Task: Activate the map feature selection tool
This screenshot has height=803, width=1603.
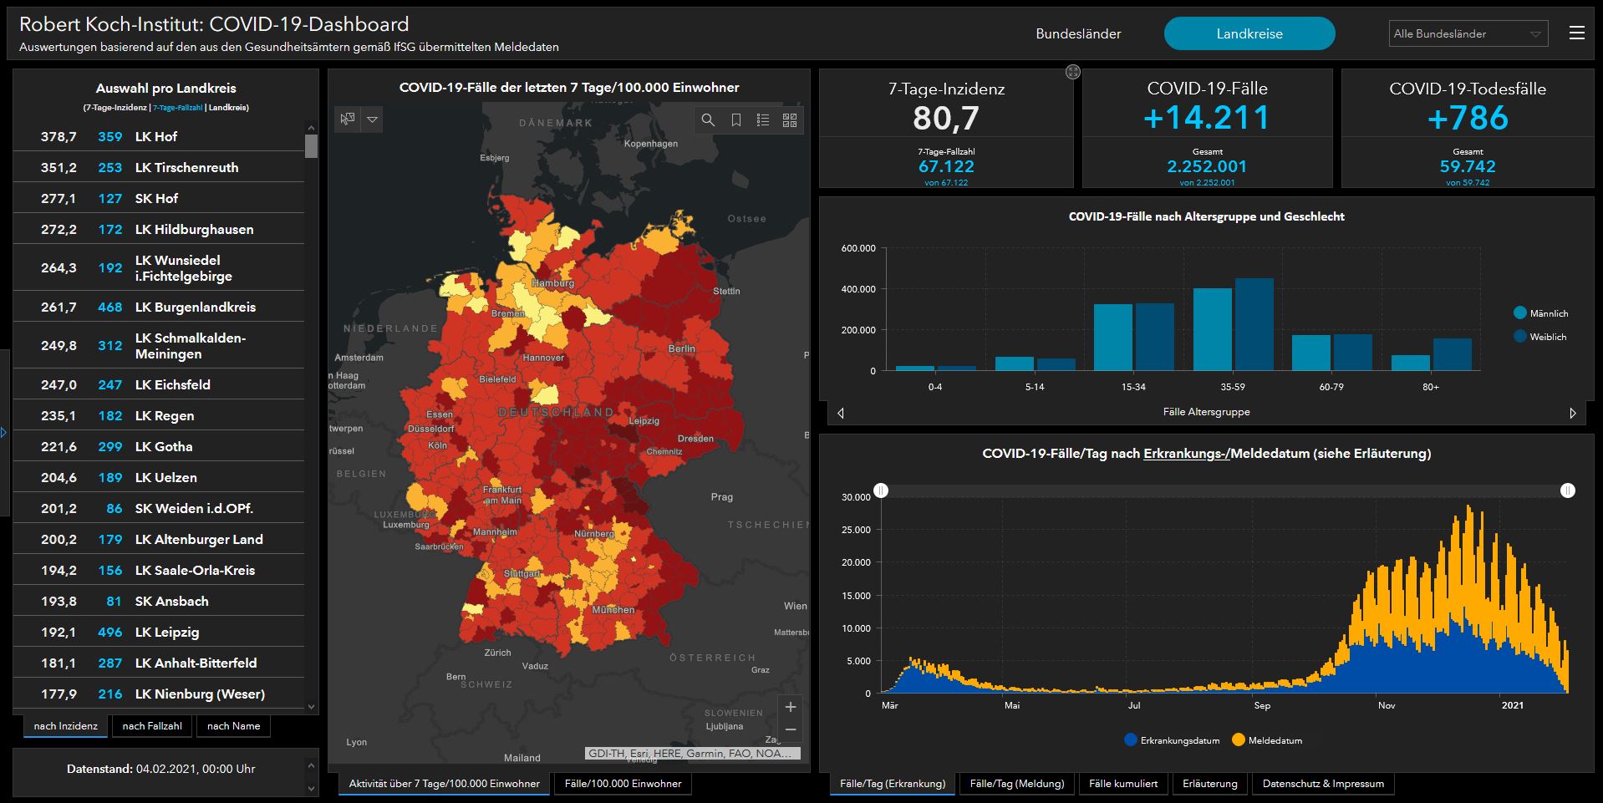Action: pyautogui.click(x=348, y=119)
